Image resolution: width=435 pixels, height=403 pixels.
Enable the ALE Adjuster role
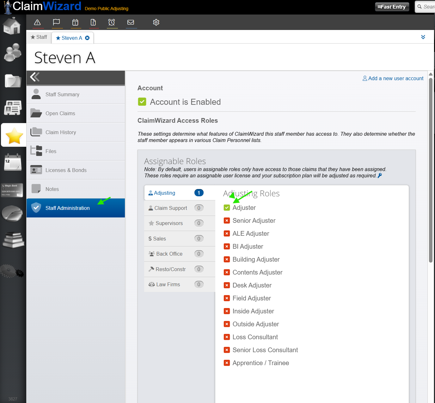tap(227, 233)
